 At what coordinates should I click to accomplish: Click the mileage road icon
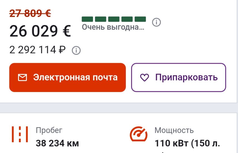[x=20, y=134]
